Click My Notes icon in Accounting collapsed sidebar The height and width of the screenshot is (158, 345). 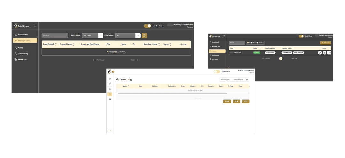point(110,99)
